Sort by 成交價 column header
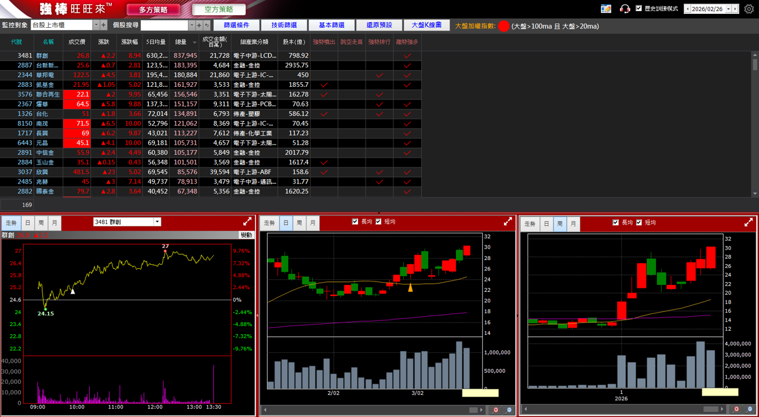 pos(77,42)
